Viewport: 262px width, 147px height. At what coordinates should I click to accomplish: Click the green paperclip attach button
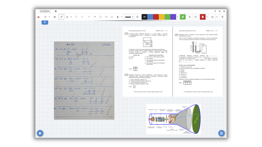183,17
